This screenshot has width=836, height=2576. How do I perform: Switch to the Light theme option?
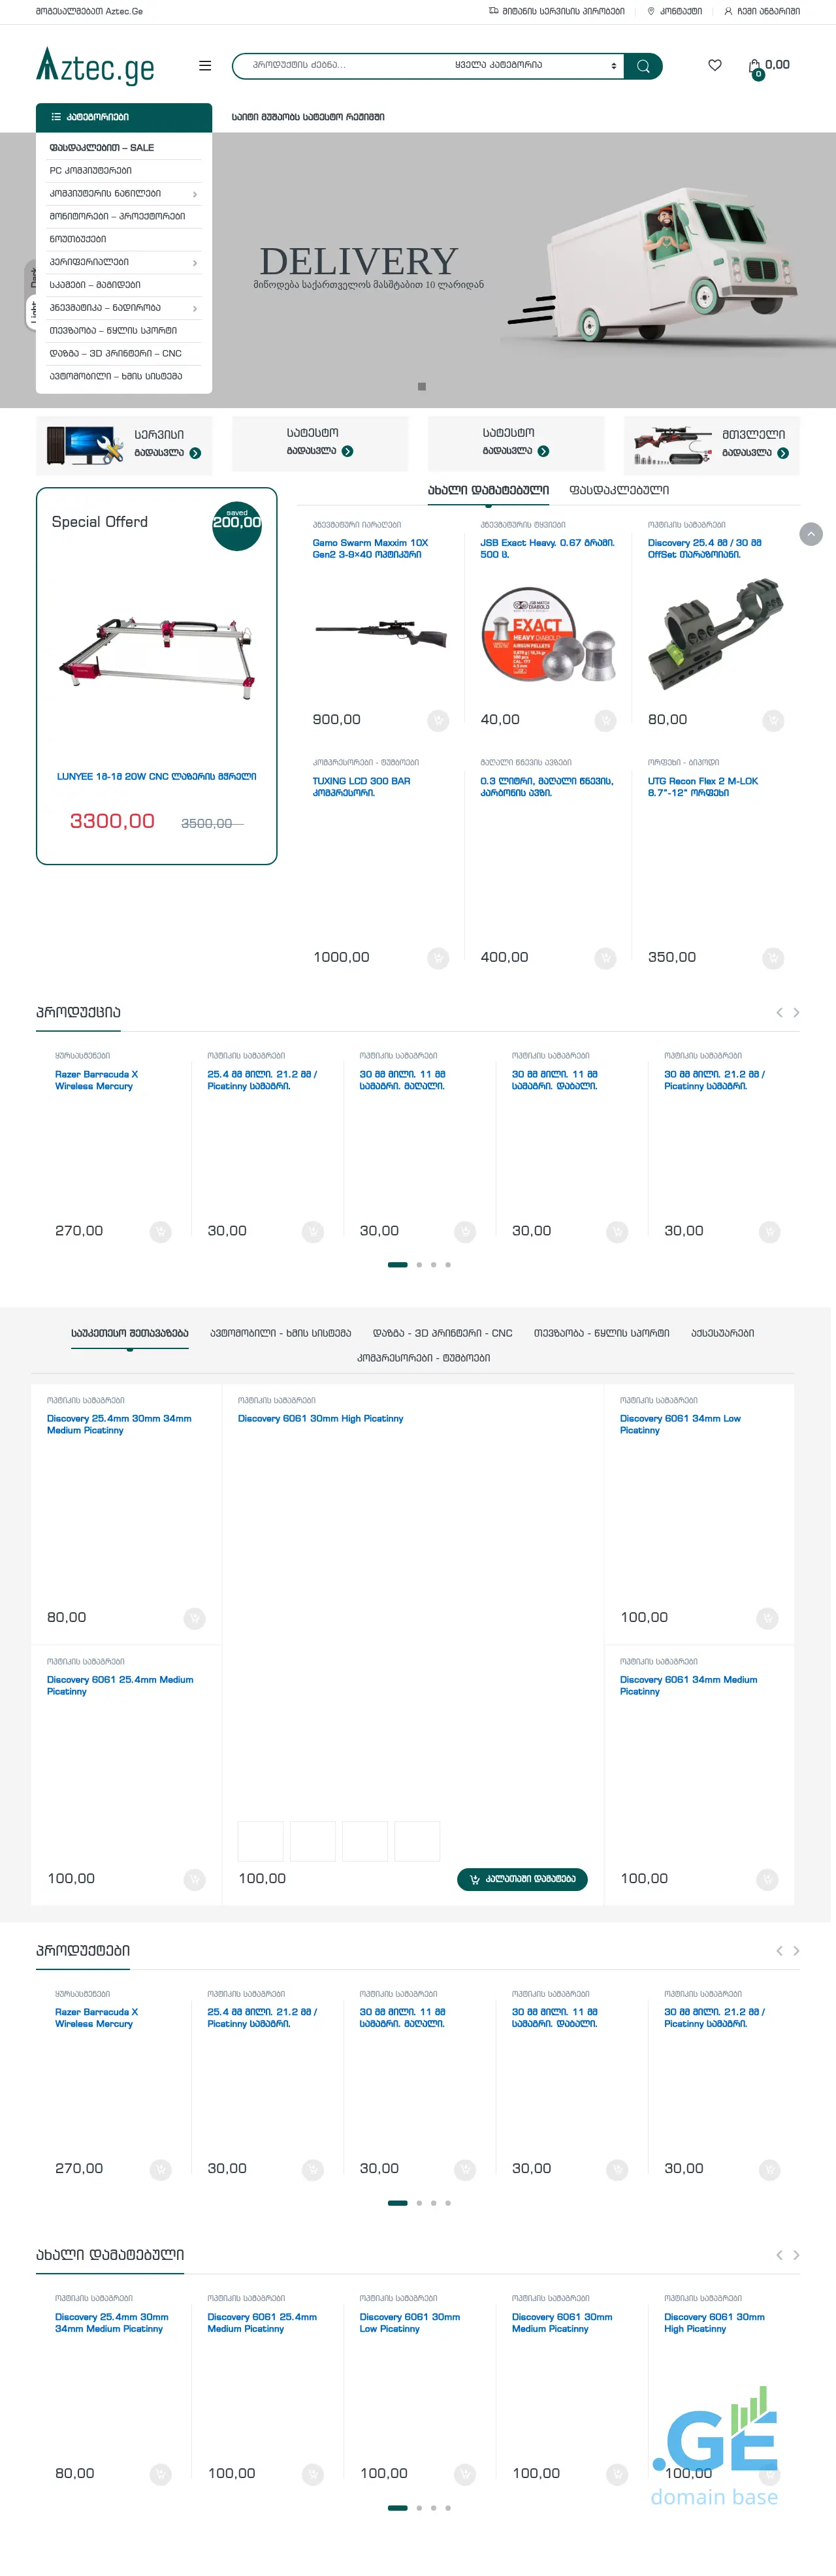click(x=33, y=312)
